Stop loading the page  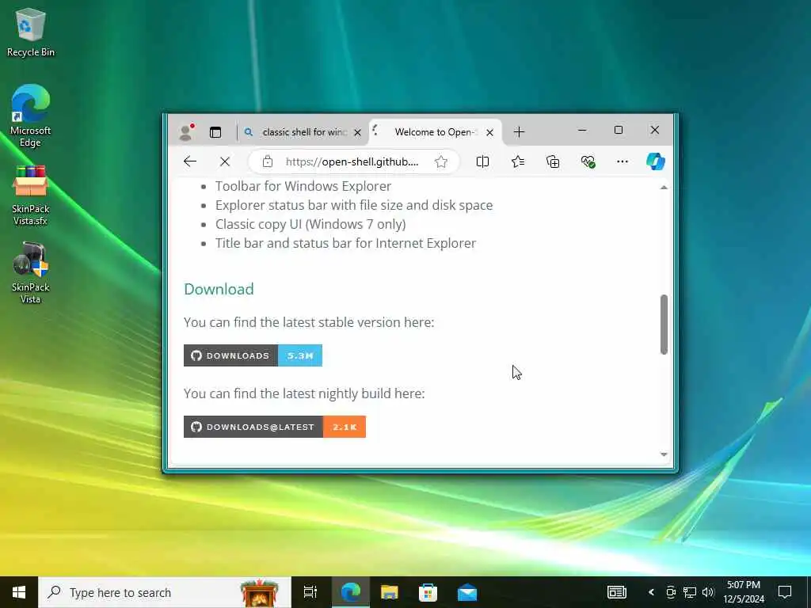pos(224,161)
